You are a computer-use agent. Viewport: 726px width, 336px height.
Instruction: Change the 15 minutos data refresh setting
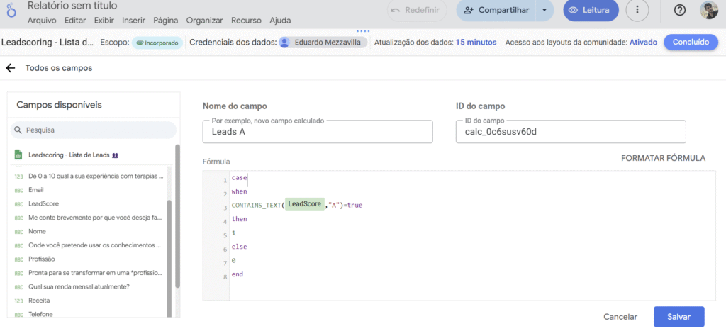(476, 43)
